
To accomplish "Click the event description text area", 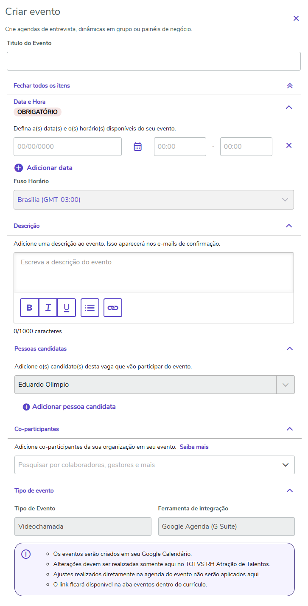I will tap(154, 272).
